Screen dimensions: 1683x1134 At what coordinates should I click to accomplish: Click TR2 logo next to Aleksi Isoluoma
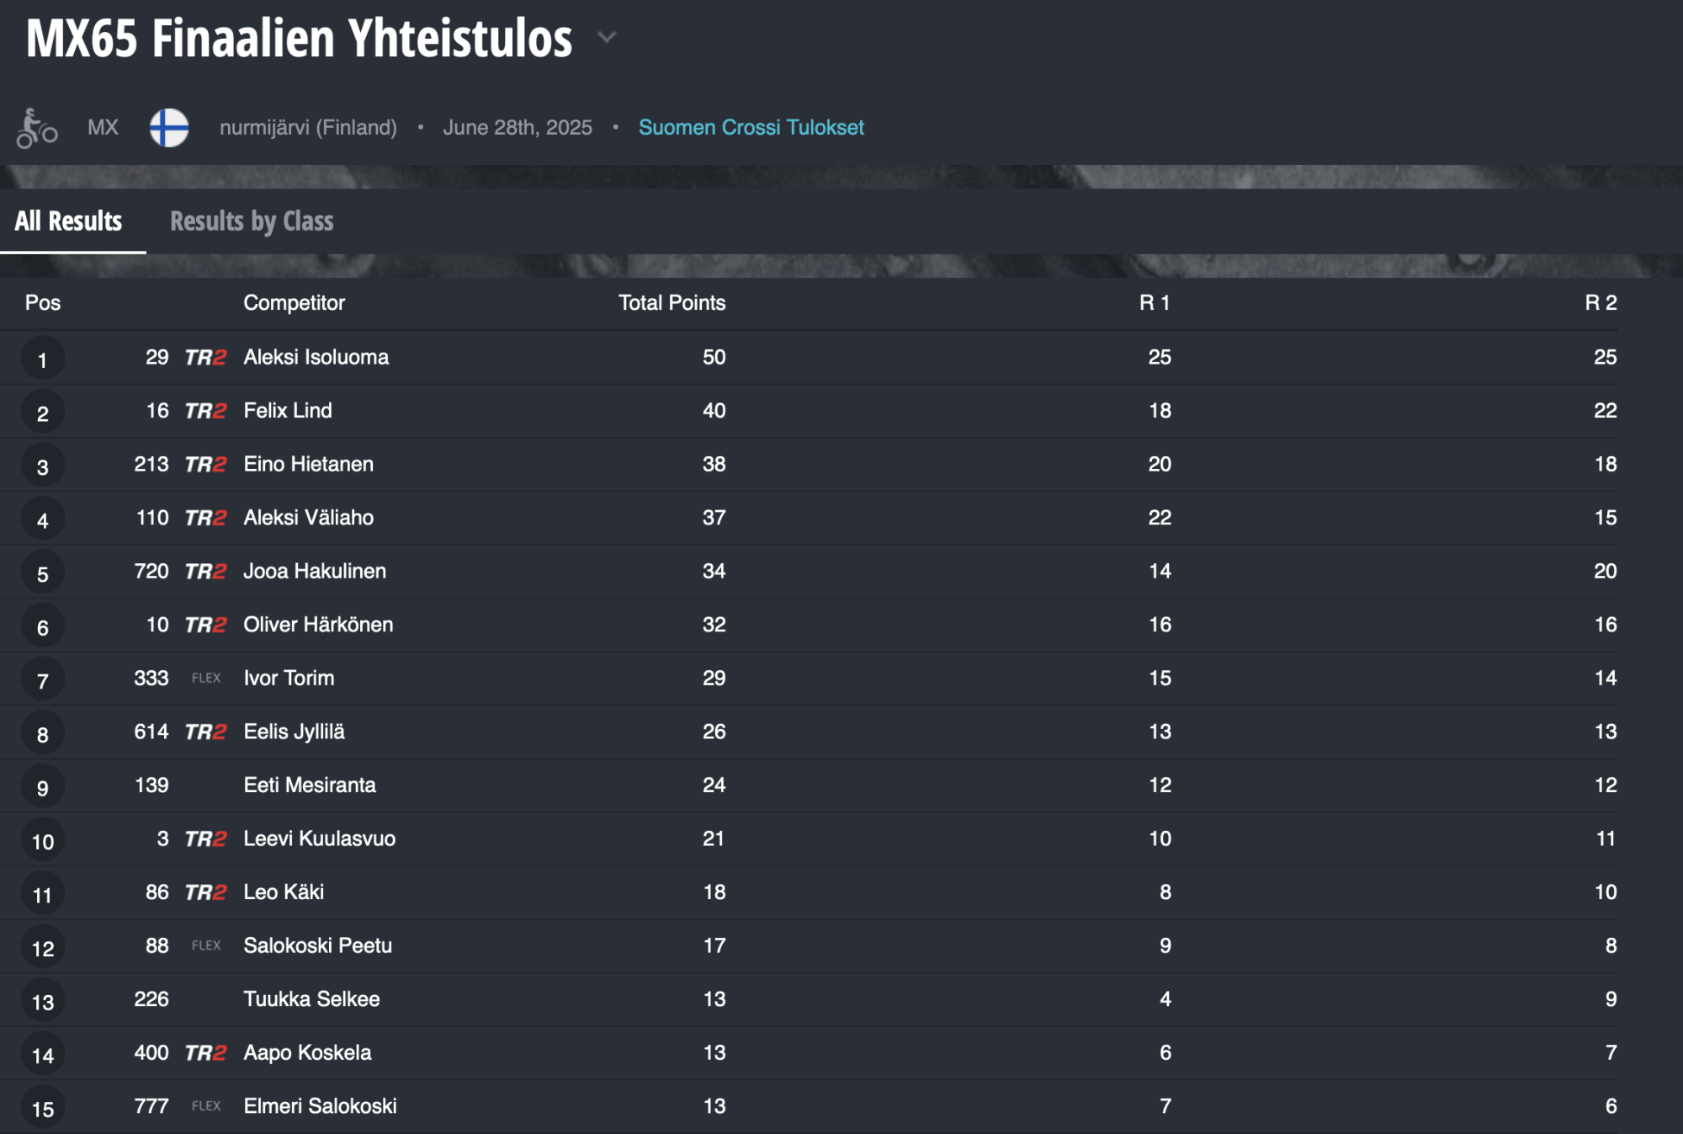point(205,358)
